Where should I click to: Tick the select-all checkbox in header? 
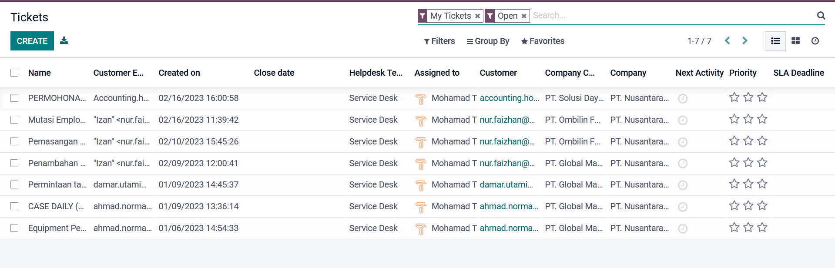click(14, 73)
